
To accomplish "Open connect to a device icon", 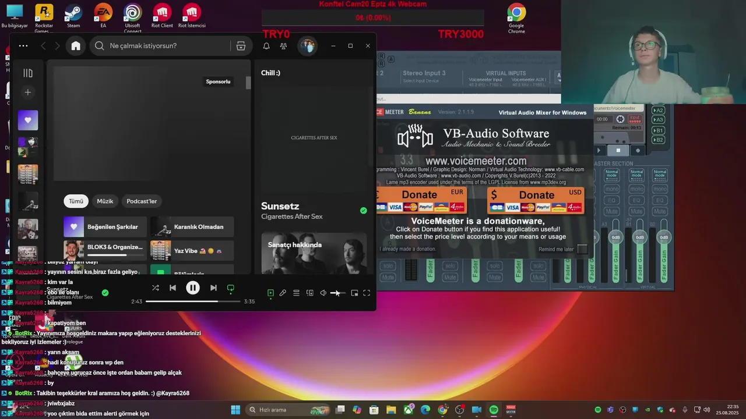I will point(310,293).
